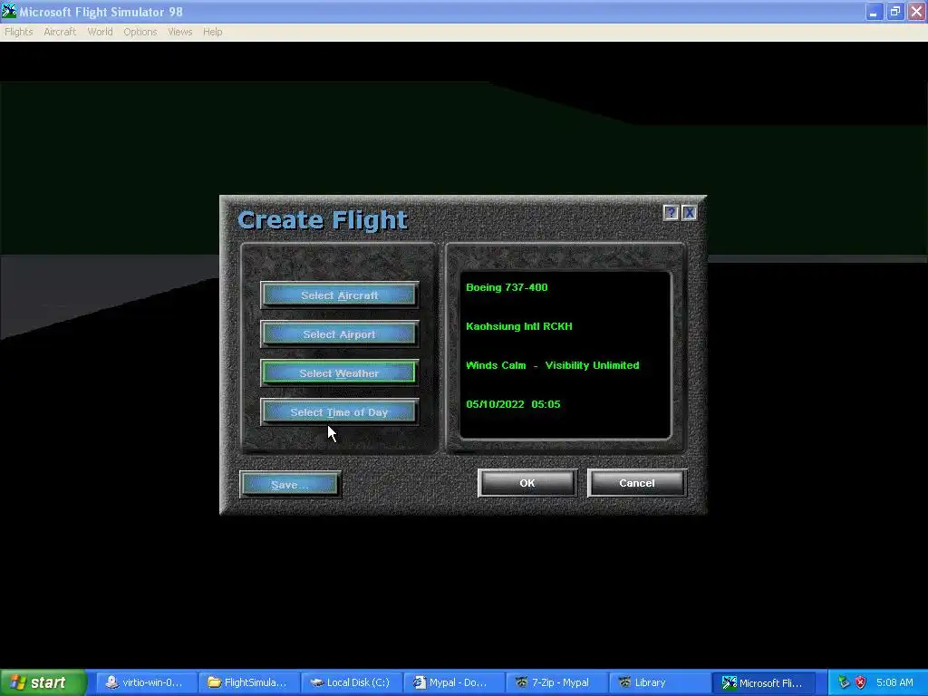
Task: Switch to 7-Zip - Mypal taskbar item
Action: click(x=556, y=683)
